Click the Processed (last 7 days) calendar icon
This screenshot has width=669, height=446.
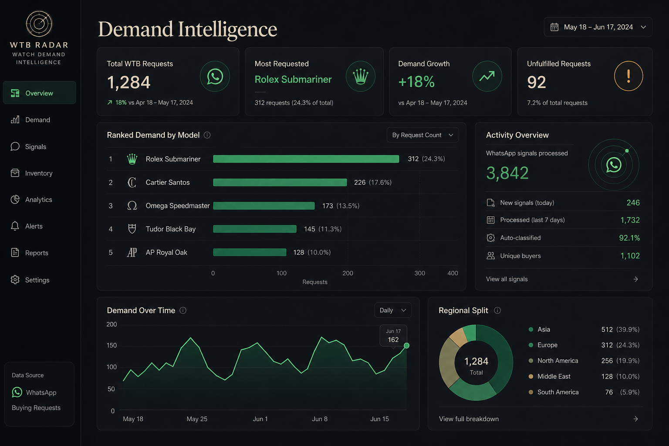(490, 220)
